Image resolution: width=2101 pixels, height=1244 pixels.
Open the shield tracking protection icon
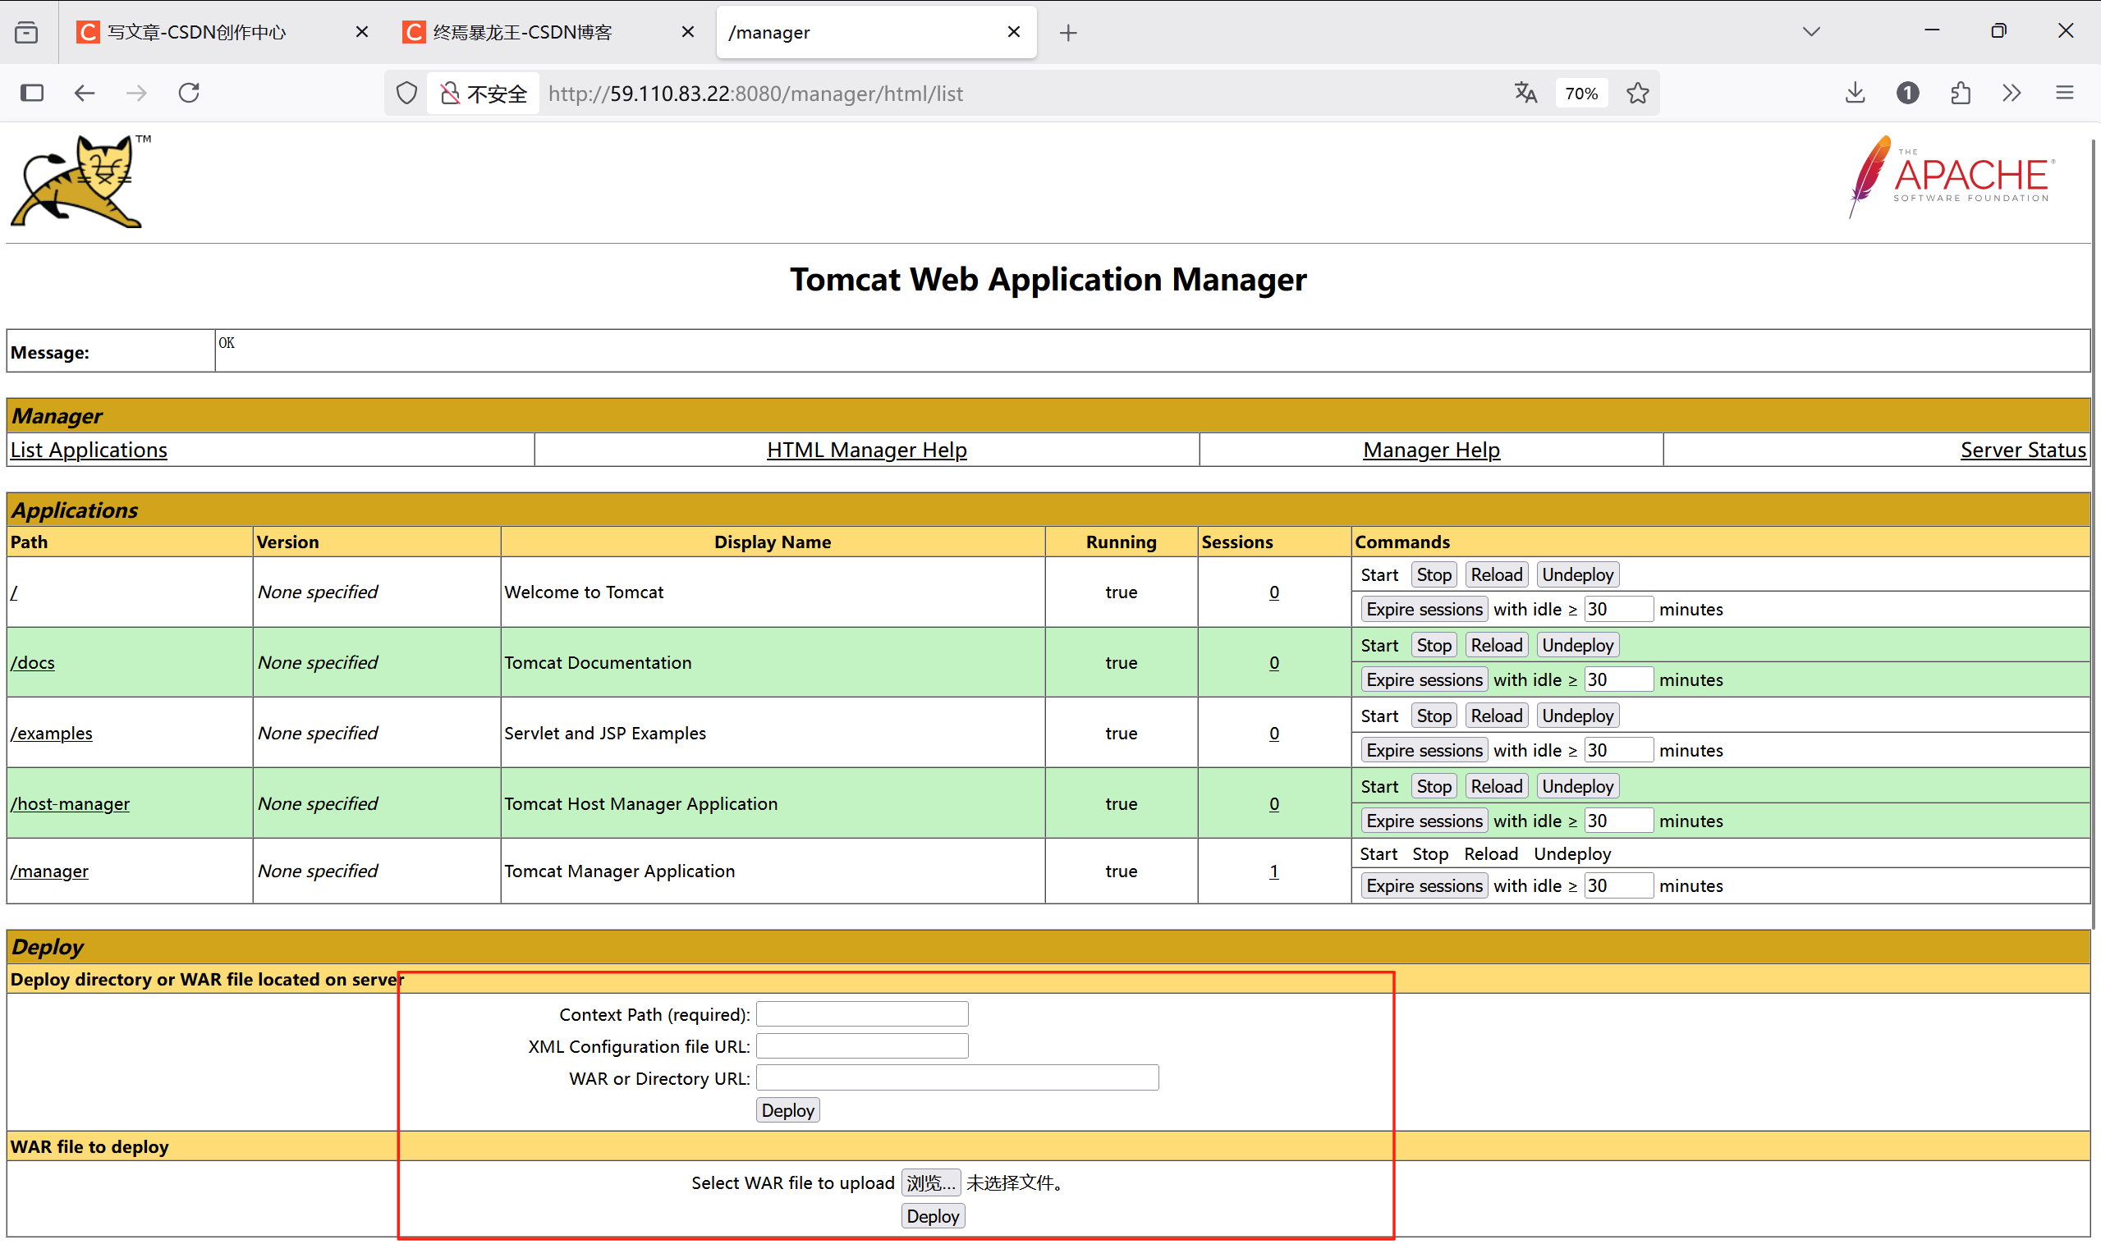(x=406, y=93)
